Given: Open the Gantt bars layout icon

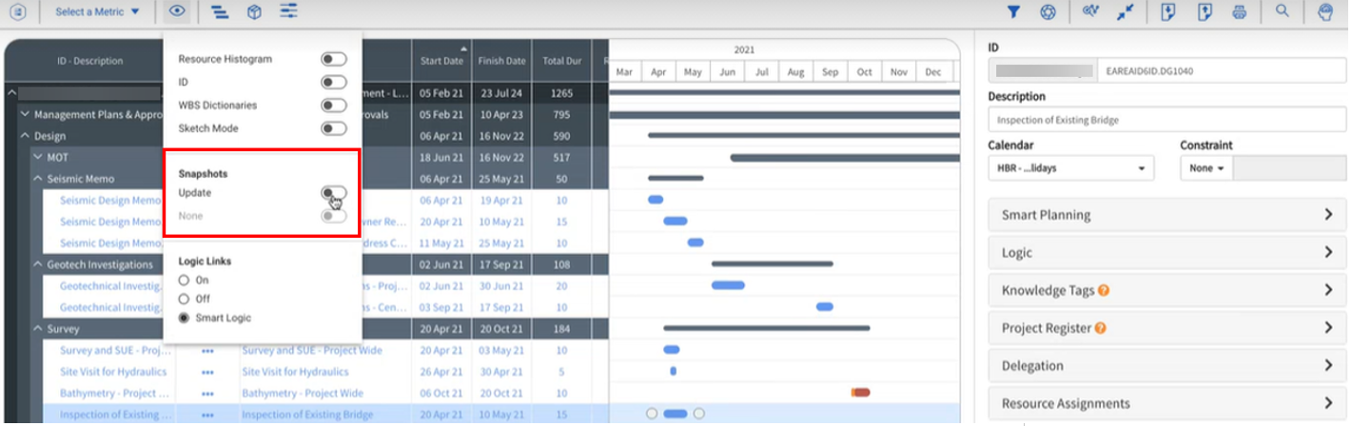Looking at the screenshot, I should coord(220,11).
